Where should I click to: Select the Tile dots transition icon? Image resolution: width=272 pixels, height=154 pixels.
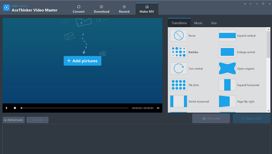pyautogui.click(x=179, y=85)
